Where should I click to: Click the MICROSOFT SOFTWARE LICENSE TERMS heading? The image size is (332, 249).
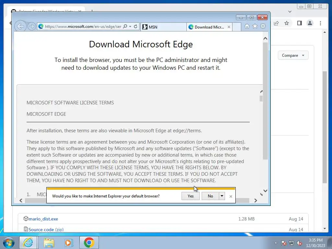[x=70, y=103]
